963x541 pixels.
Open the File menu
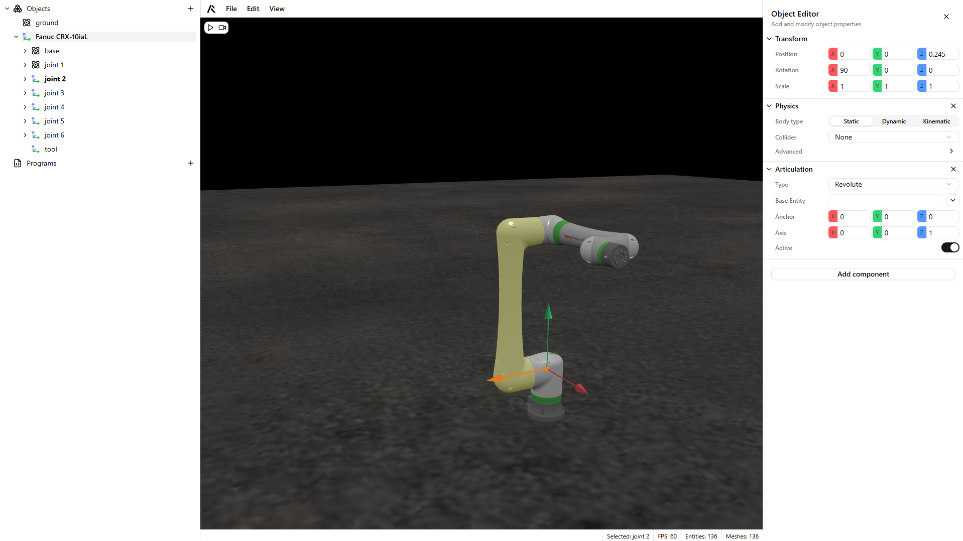231,9
